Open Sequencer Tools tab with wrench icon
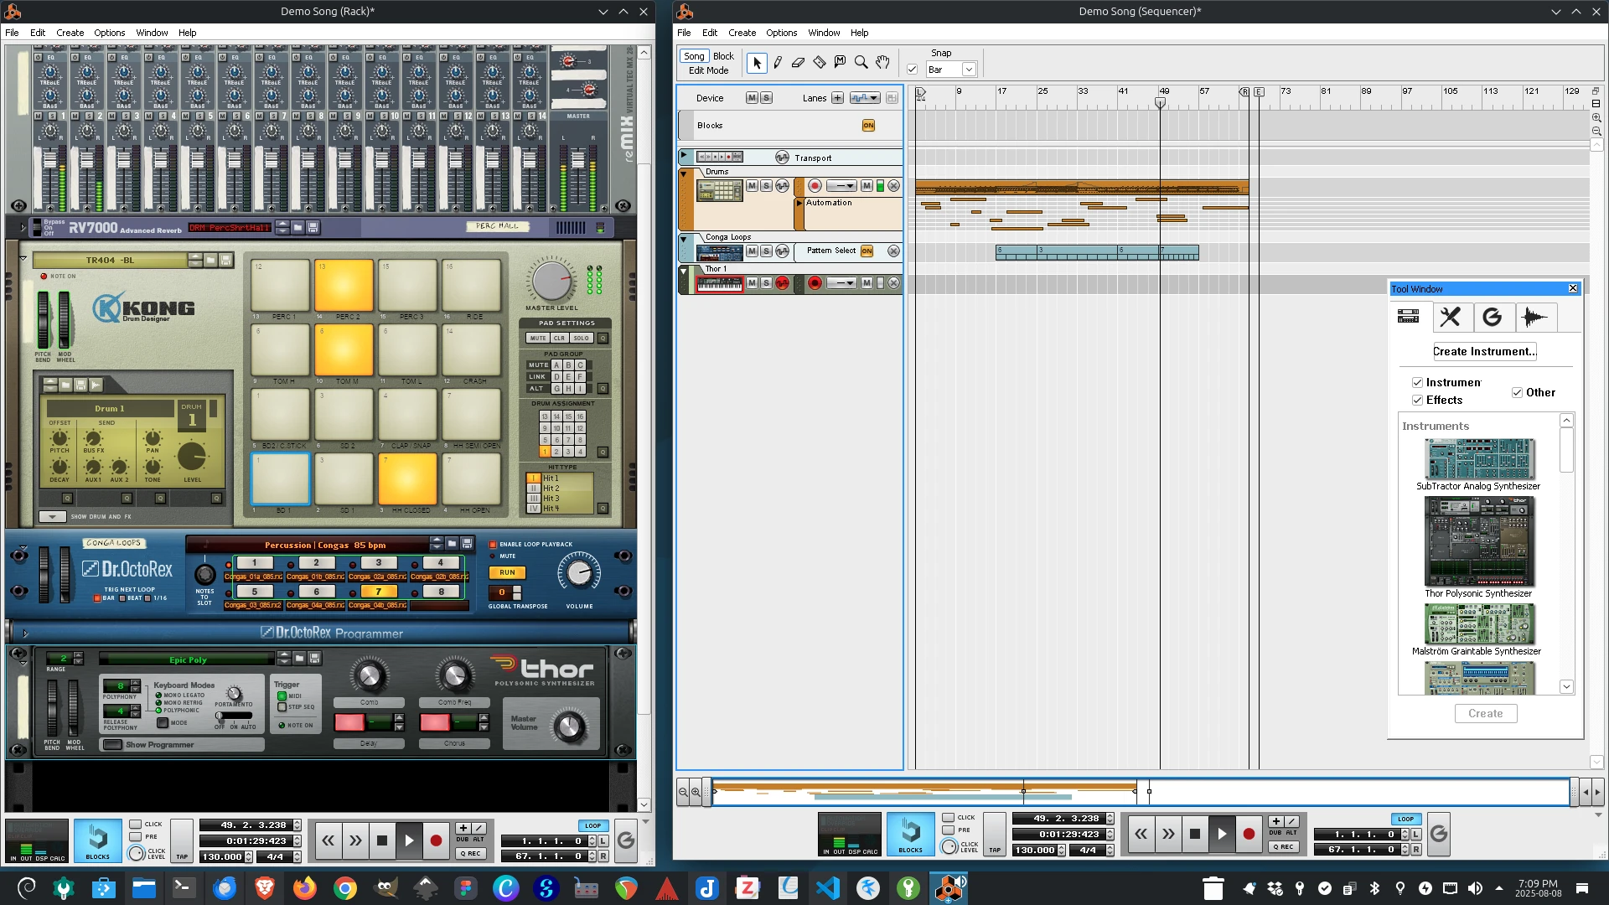The image size is (1609, 905). coord(1451,317)
